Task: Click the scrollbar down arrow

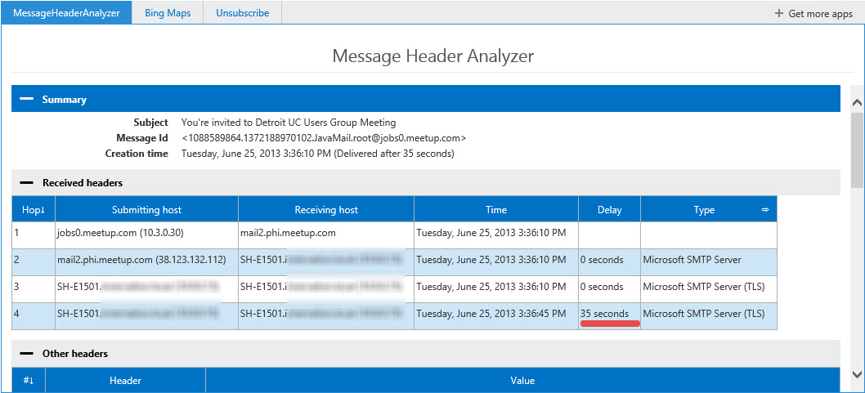Action: [x=858, y=373]
